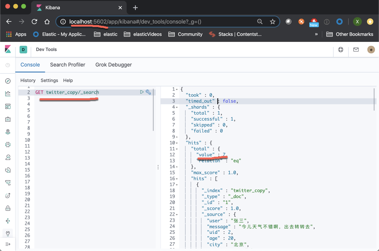Image resolution: width=379 pixels, height=251 pixels.
Task: Open the Dashboard sidebar icon
Action: tap(8, 106)
